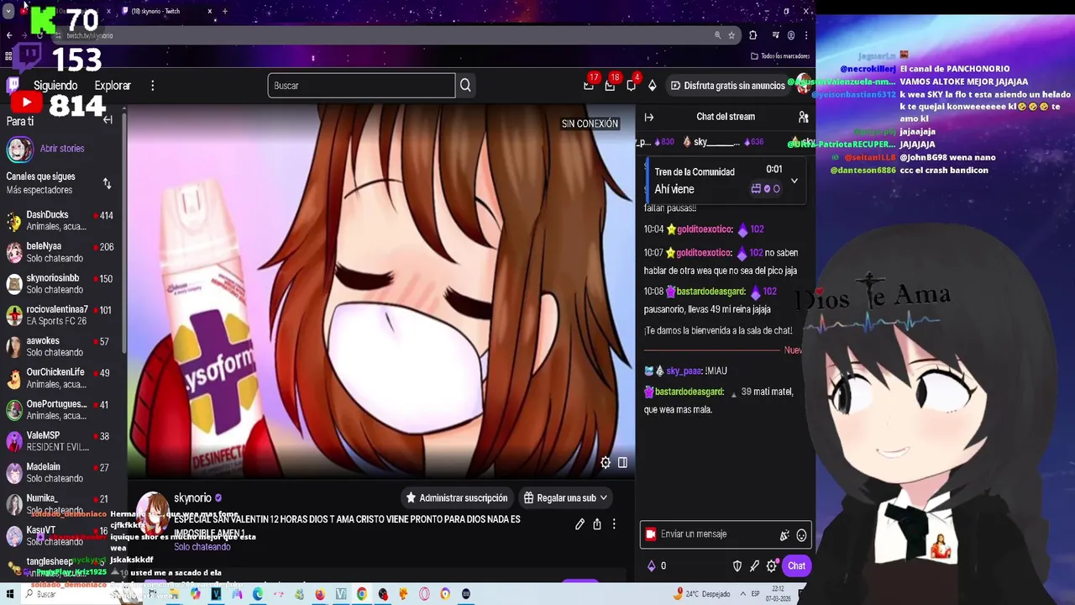Open a new browser tab with plus
This screenshot has width=1075, height=605.
point(224,11)
